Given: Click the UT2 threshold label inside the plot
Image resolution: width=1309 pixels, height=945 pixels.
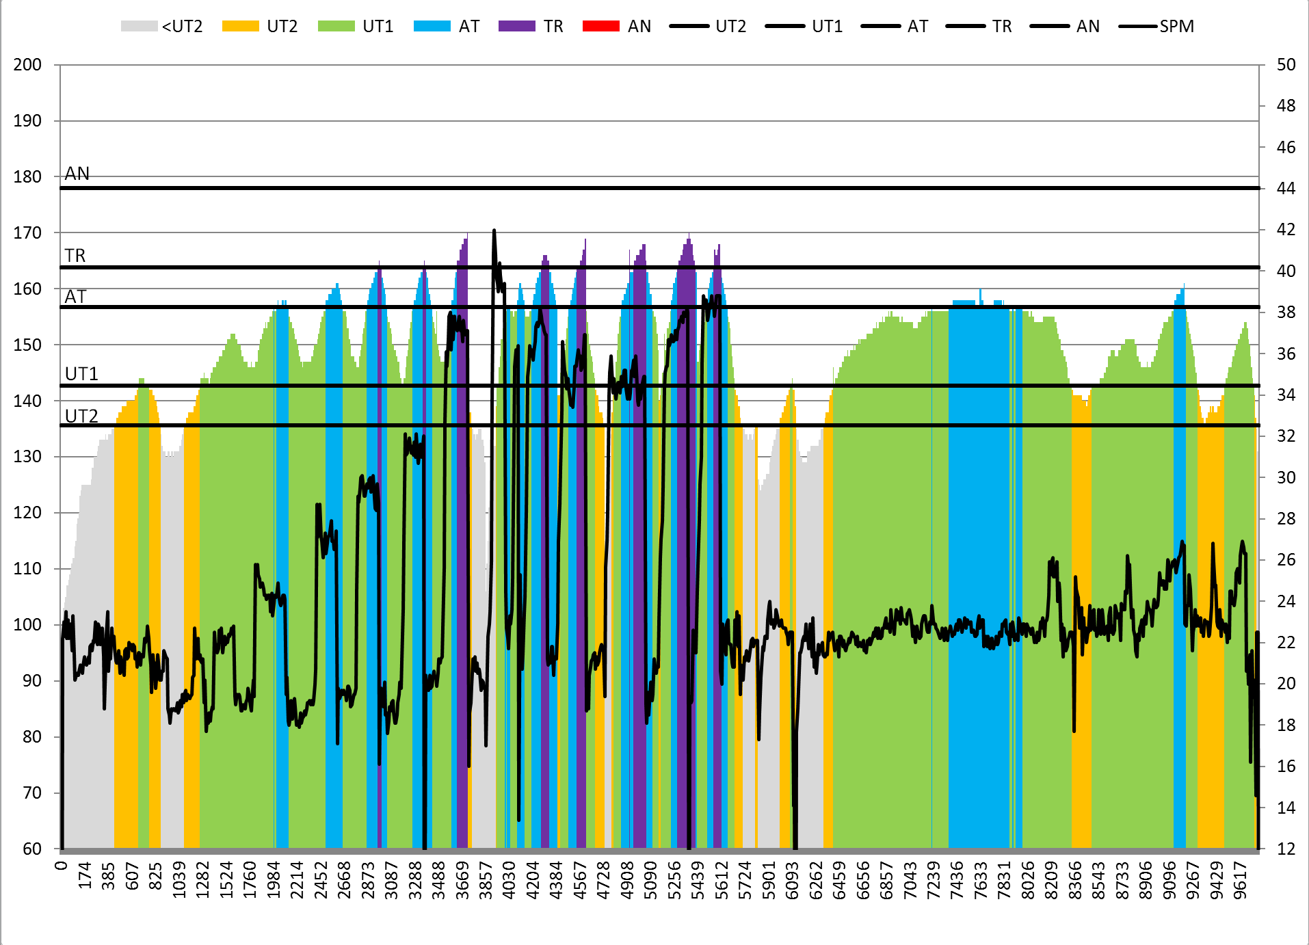Looking at the screenshot, I should [81, 416].
